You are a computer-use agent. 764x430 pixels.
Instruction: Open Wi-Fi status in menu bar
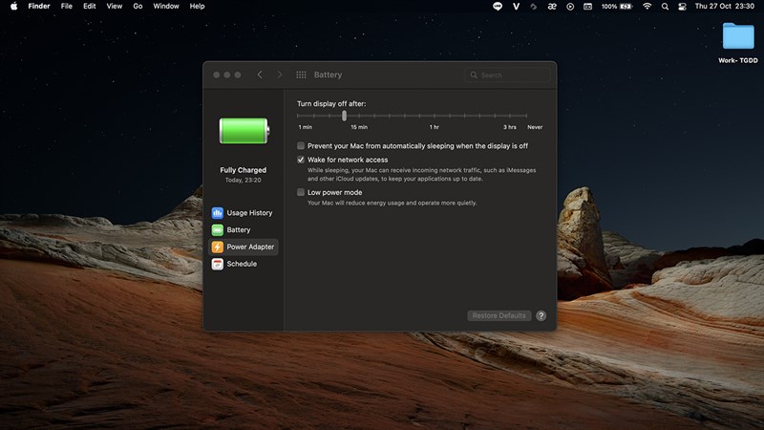pyautogui.click(x=647, y=6)
